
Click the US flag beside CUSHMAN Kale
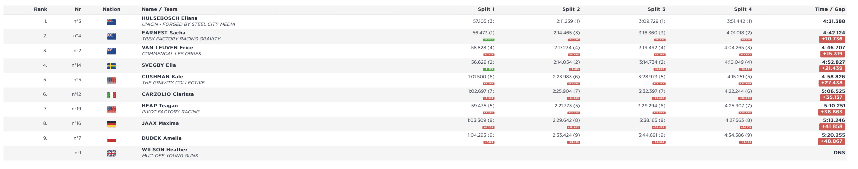tap(111, 80)
